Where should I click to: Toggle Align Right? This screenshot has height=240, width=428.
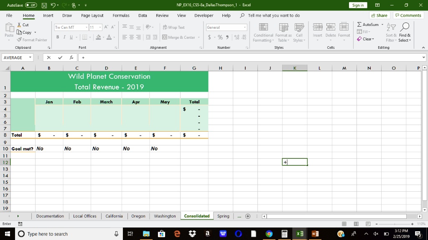click(x=138, y=37)
